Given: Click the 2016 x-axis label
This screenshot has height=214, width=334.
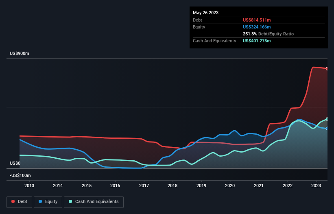Looking at the screenshot, I should [115, 186].
